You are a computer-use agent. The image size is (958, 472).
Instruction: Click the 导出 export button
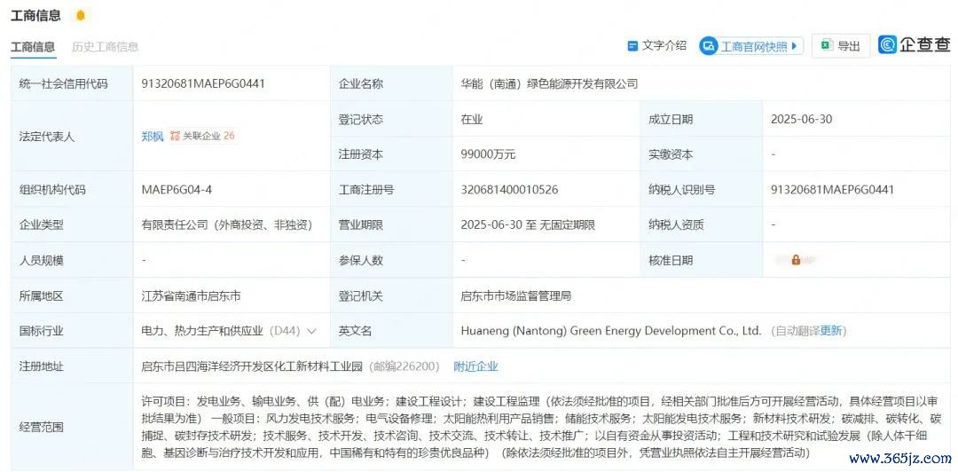(x=841, y=46)
